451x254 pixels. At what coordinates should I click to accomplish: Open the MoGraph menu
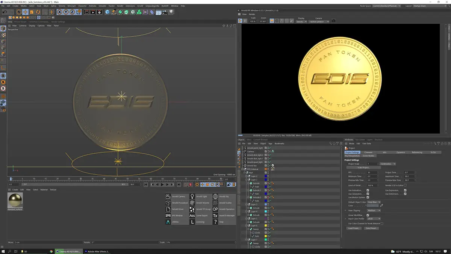[71, 6]
